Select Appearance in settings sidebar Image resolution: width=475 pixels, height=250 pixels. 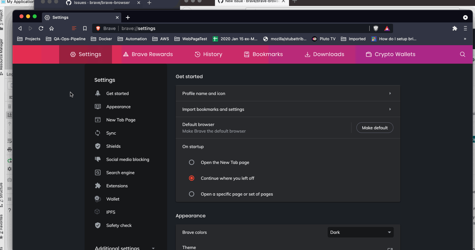tap(113, 107)
